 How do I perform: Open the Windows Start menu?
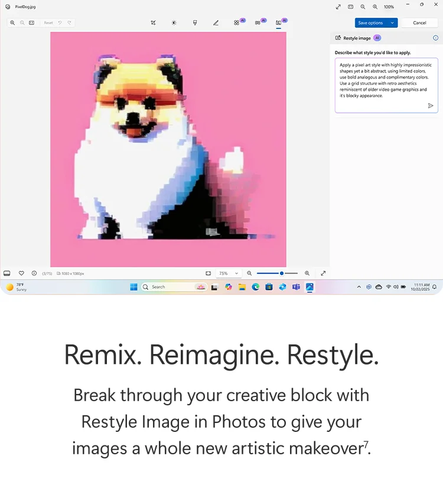click(134, 287)
